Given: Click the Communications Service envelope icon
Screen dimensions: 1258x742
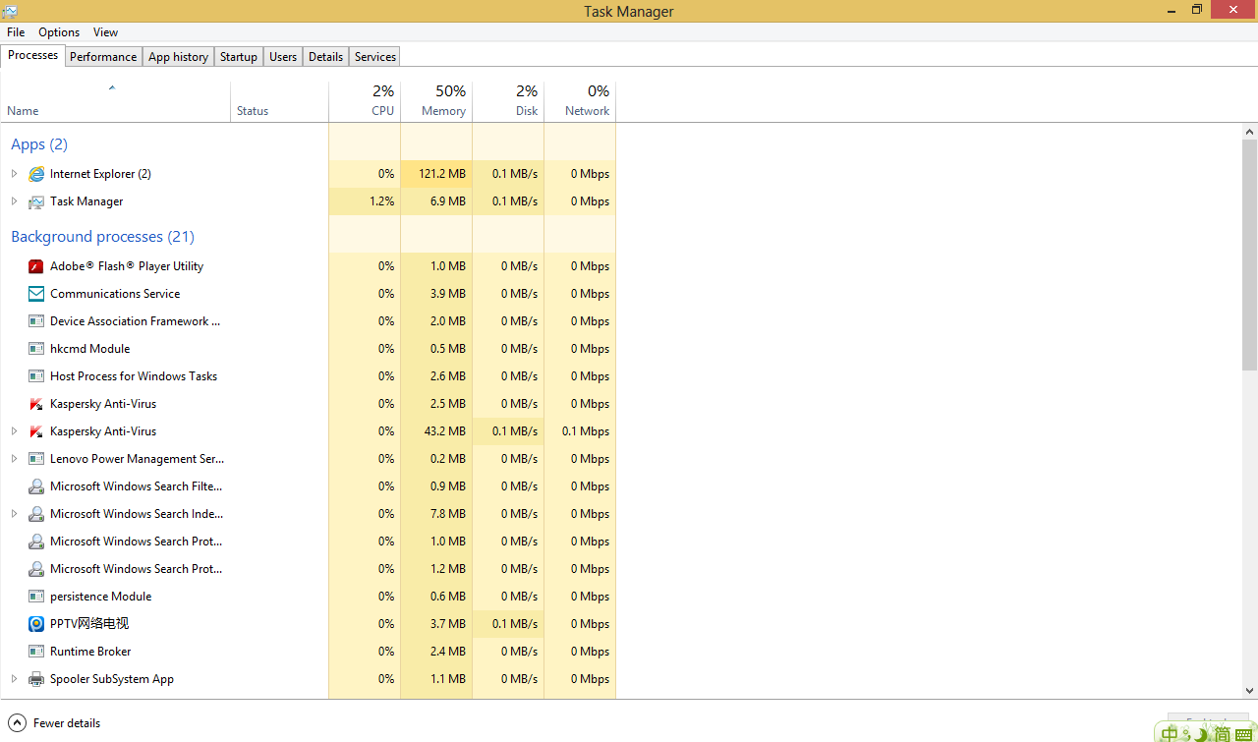Looking at the screenshot, I should click(x=36, y=294).
